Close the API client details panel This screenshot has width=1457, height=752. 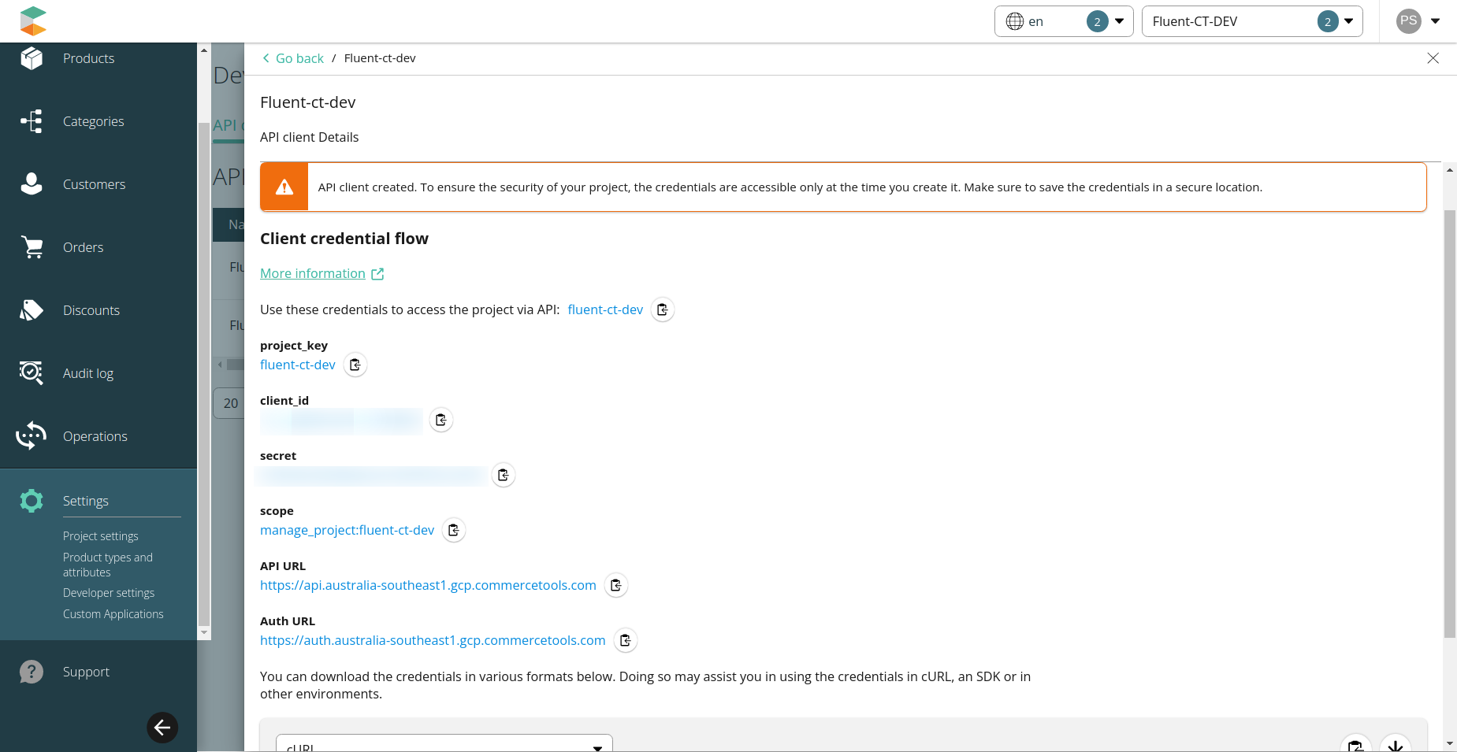click(1433, 58)
